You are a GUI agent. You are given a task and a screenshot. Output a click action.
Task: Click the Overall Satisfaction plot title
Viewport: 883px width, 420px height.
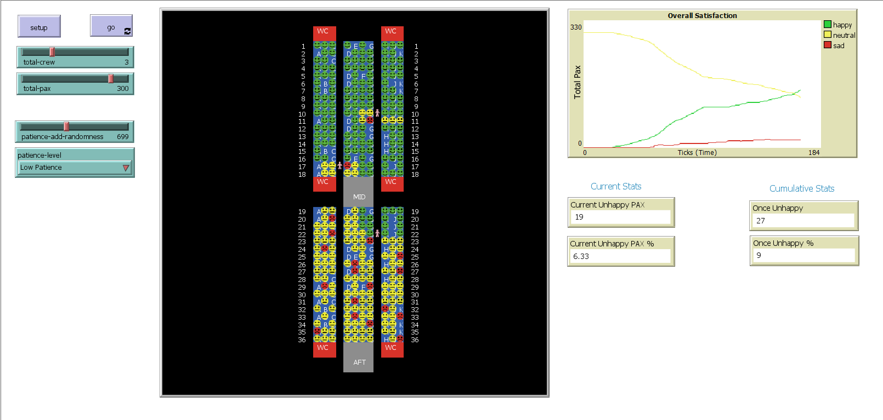[x=702, y=15]
